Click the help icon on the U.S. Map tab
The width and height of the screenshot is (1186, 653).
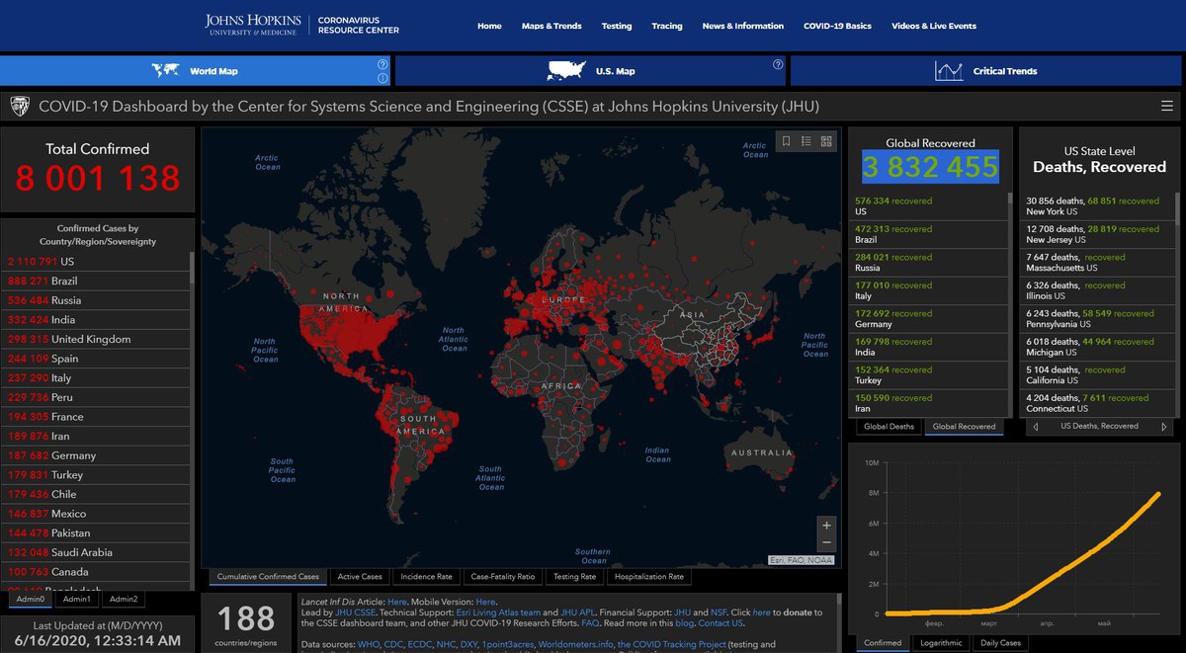point(778,65)
